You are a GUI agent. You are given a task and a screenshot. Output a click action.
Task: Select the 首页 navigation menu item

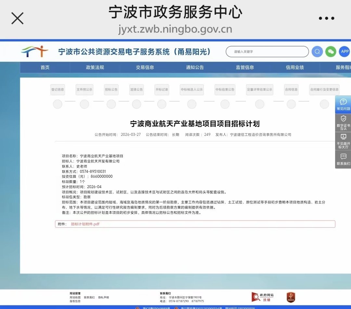(45, 68)
